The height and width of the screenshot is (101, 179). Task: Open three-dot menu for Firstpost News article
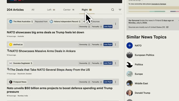[x=116, y=82]
